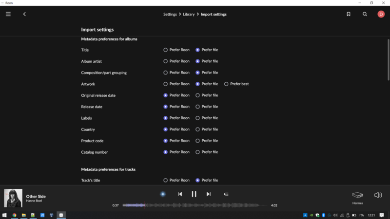This screenshot has width=390, height=219.
Task: Open Bluetooth tray icon
Action: (x=324, y=215)
